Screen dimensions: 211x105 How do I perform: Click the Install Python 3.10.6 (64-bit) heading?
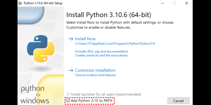109,14
